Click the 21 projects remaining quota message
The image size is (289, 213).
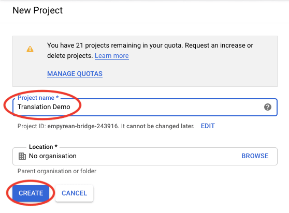pyautogui.click(x=150, y=45)
